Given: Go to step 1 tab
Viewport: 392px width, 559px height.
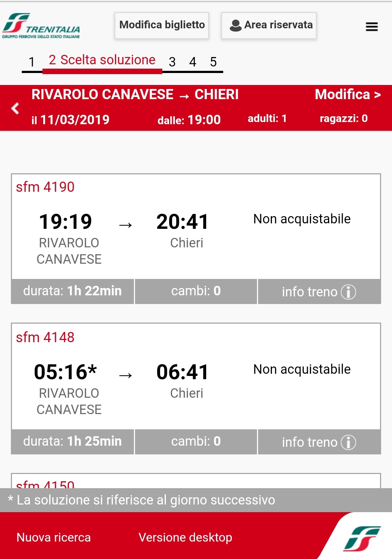Looking at the screenshot, I should [x=32, y=62].
